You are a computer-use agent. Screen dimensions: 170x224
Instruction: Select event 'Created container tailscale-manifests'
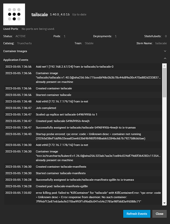coord(83,167)
